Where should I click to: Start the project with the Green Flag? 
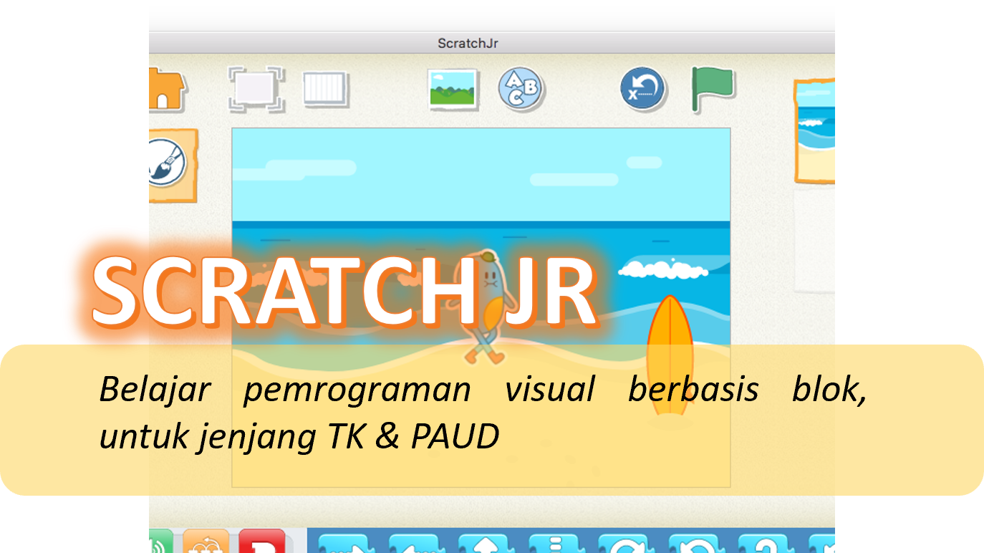pos(713,90)
